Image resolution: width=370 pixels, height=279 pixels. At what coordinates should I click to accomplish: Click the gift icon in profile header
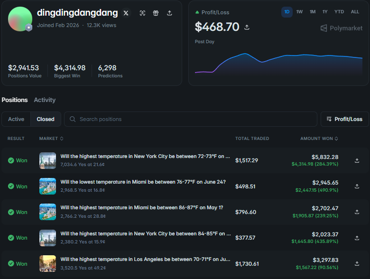156,13
